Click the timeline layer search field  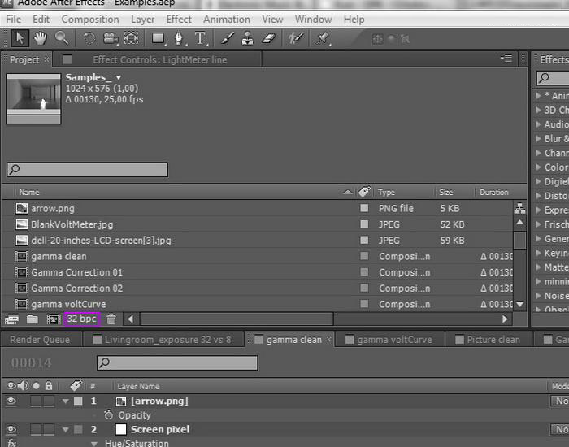click(177, 362)
